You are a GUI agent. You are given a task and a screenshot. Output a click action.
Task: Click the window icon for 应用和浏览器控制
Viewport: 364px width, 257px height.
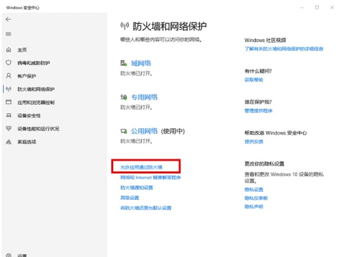(x=9, y=102)
